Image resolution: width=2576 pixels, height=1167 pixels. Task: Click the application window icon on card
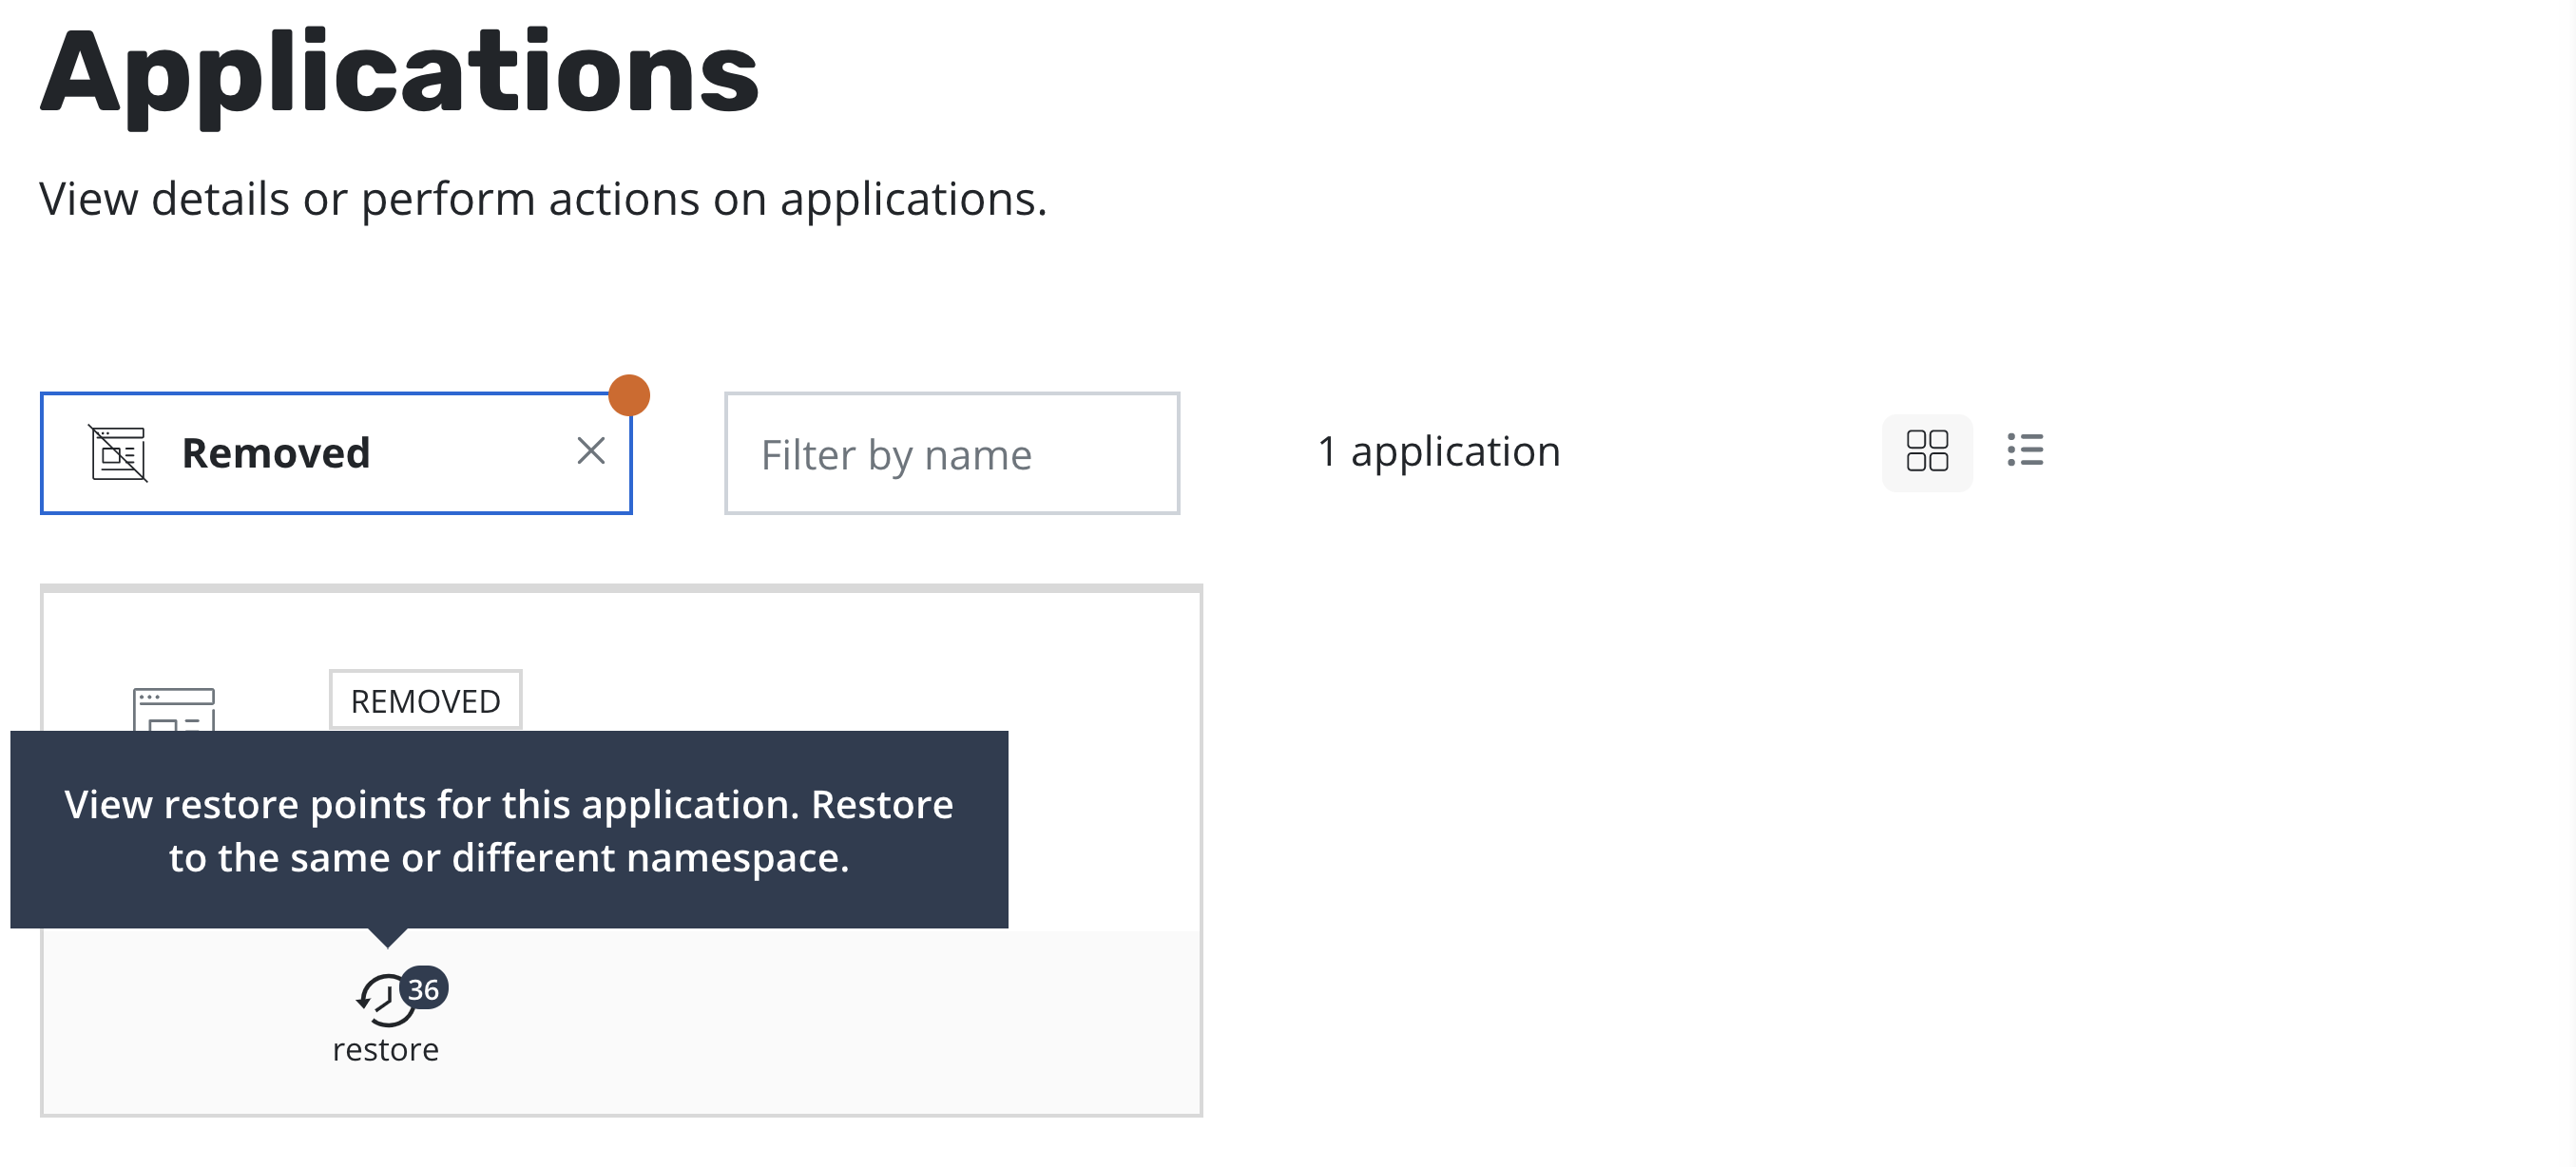pyautogui.click(x=174, y=709)
